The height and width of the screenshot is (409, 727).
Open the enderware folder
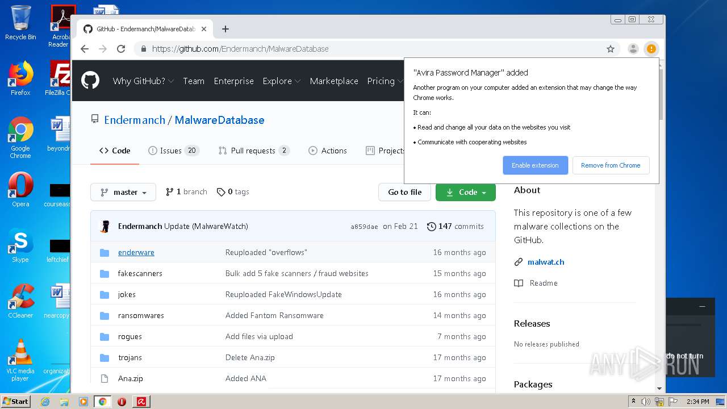click(136, 252)
